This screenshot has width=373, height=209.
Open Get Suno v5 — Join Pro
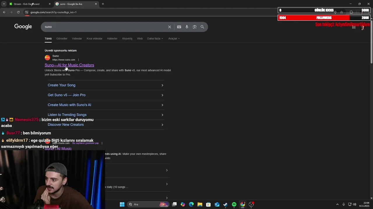[x=66, y=95]
